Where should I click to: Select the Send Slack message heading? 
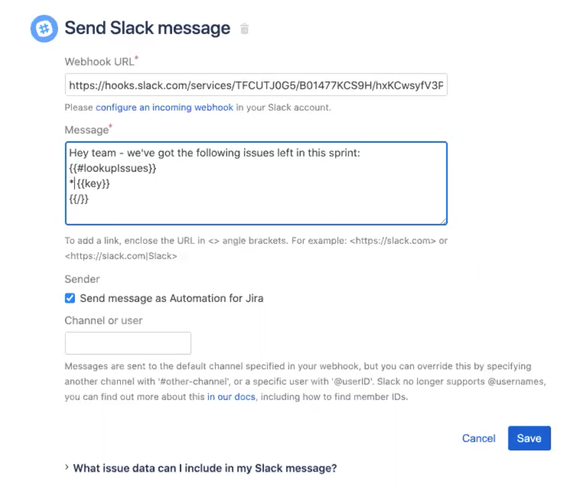147,28
